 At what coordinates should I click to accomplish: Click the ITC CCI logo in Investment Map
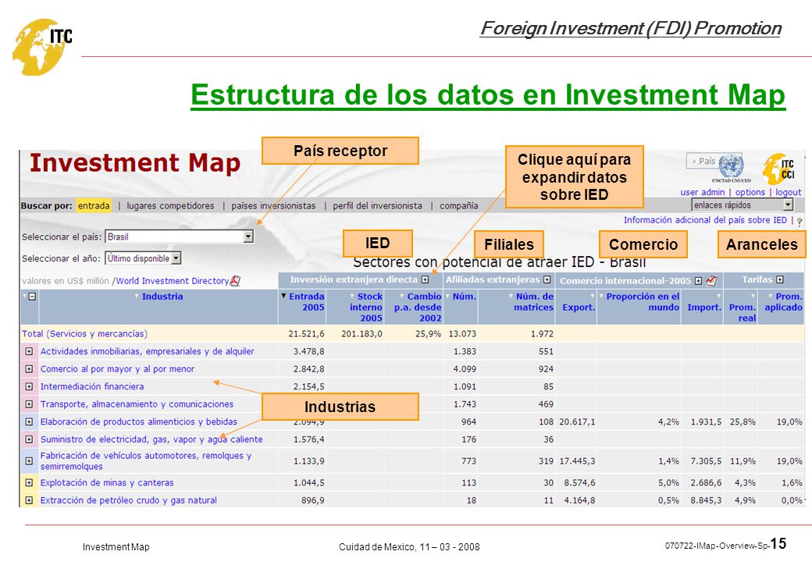point(780,169)
